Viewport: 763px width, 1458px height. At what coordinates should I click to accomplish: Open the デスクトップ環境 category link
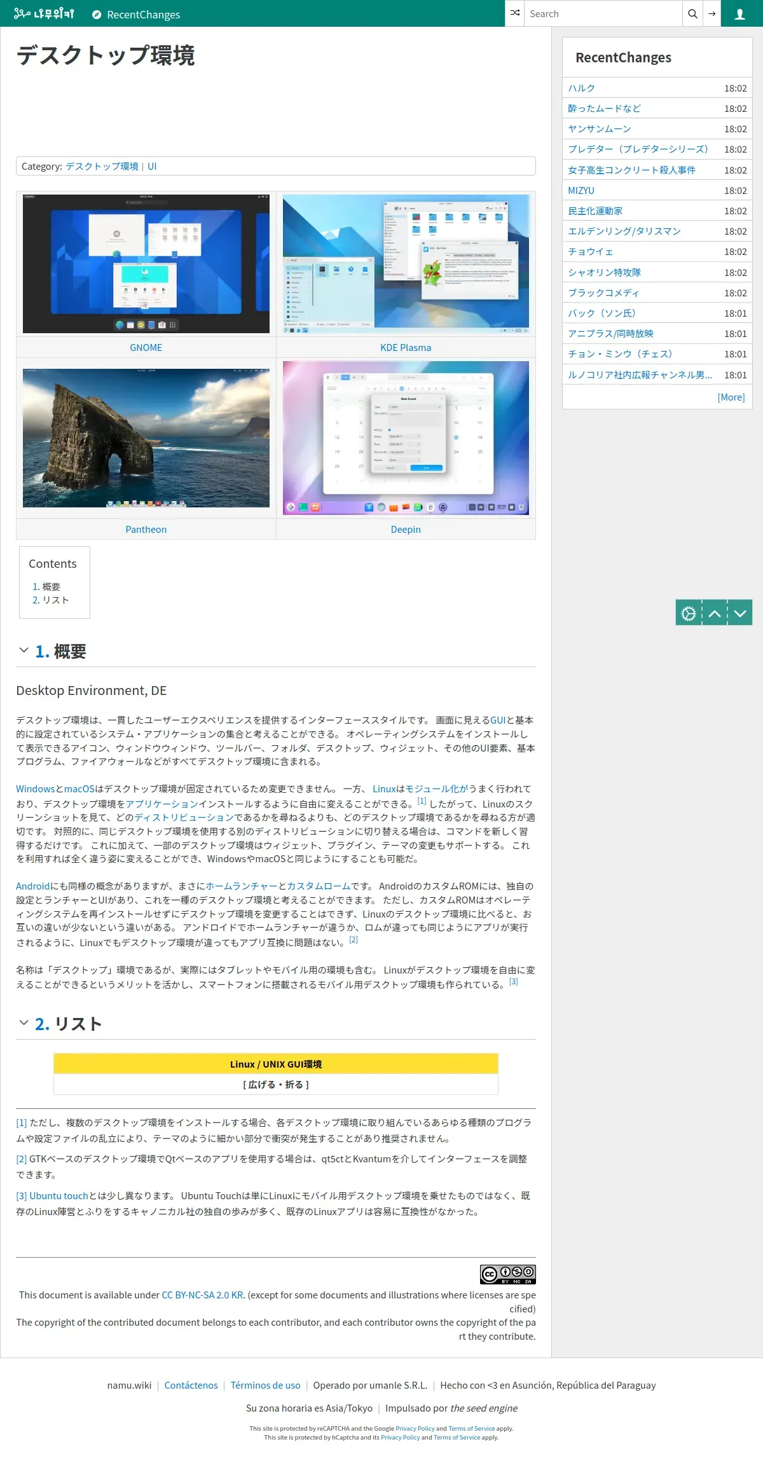click(x=102, y=167)
